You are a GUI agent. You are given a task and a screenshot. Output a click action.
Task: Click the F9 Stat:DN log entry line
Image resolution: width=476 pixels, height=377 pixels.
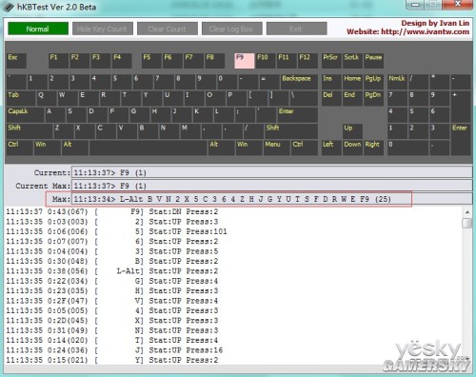click(112, 211)
